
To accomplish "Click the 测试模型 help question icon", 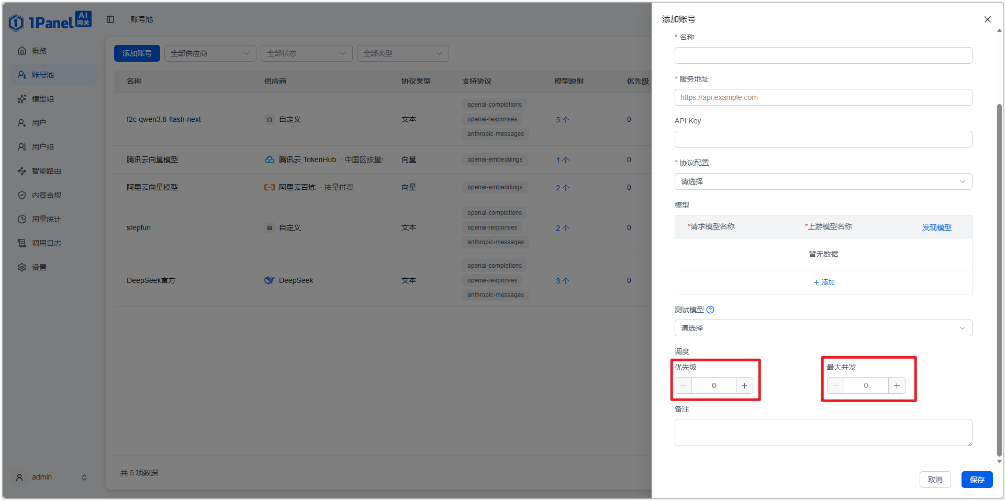I will 710,310.
